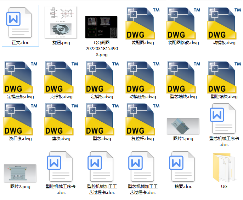Click the 动模座板.dwg file icon

[x=142, y=77]
